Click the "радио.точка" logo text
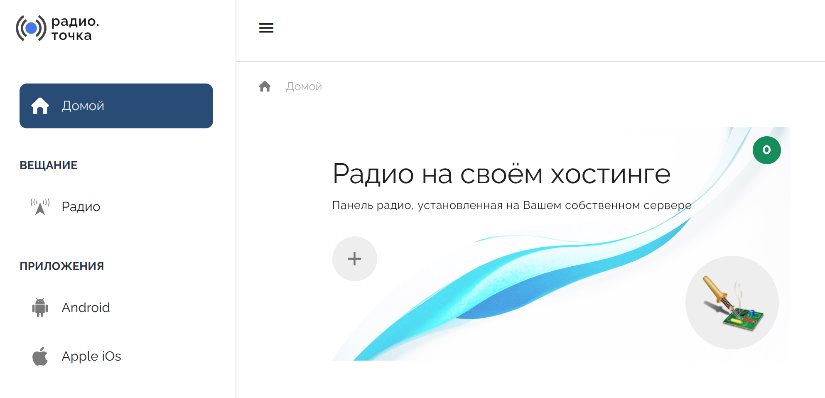825x398 pixels. (x=75, y=28)
